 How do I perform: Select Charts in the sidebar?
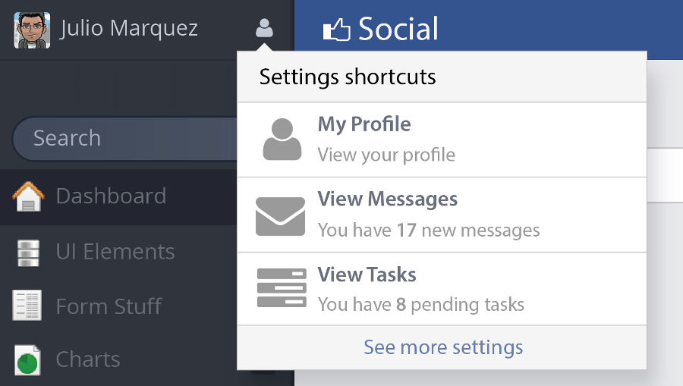coord(118,360)
